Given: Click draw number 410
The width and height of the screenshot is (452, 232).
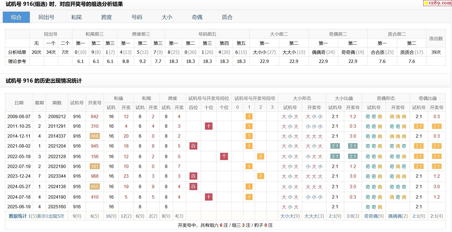Looking at the screenshot, I should pyautogui.click(x=94, y=197).
